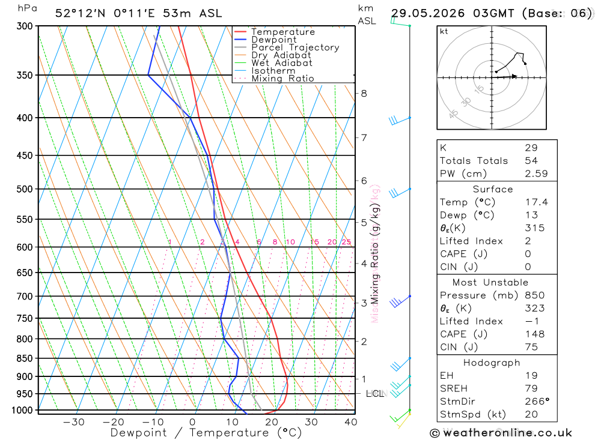Click the 'Mixing Ratio (g/kg)' vertical axis label
Image resolution: width=601 pixels, height=440 pixels.
[375, 254]
